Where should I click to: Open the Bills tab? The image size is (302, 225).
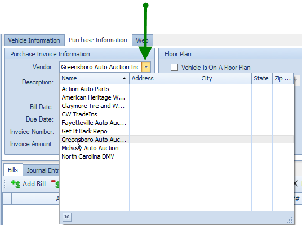(13, 170)
